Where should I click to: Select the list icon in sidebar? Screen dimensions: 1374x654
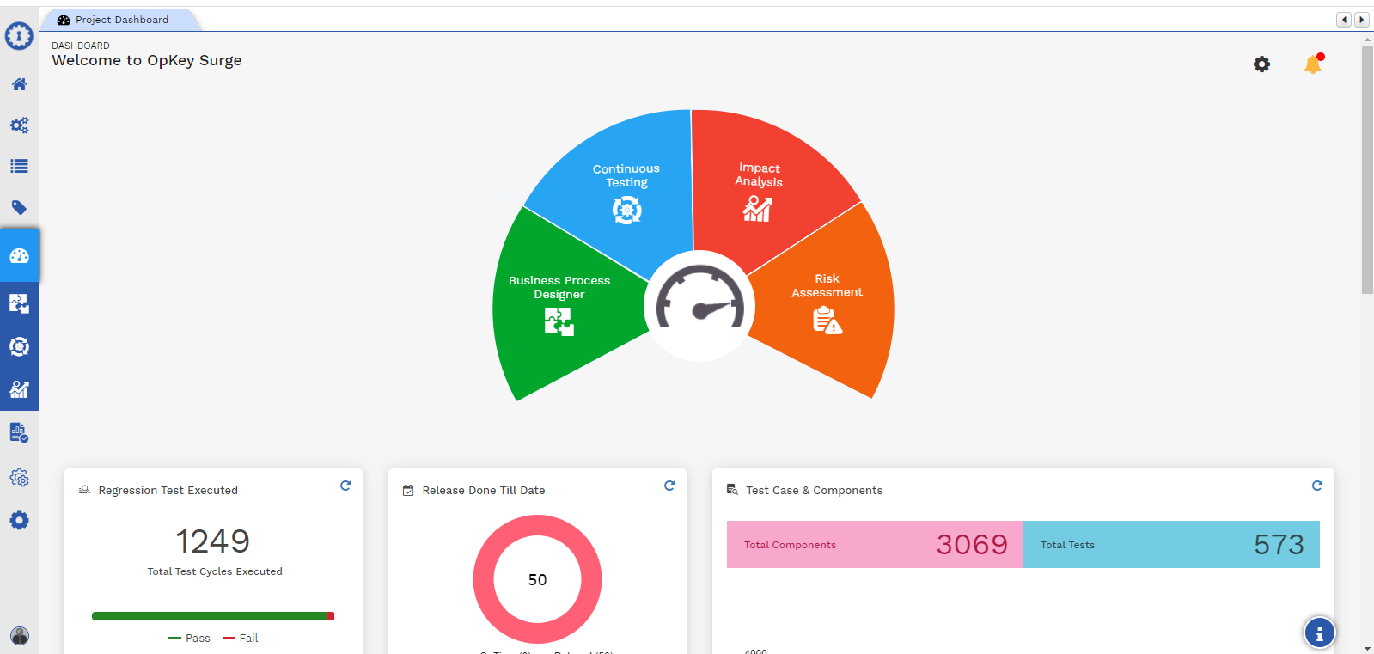(19, 167)
